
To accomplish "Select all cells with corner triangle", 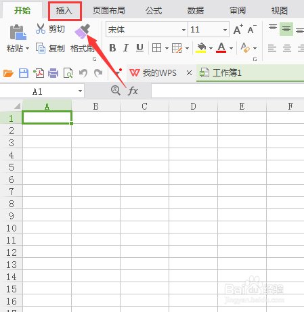I will (x=17, y=106).
